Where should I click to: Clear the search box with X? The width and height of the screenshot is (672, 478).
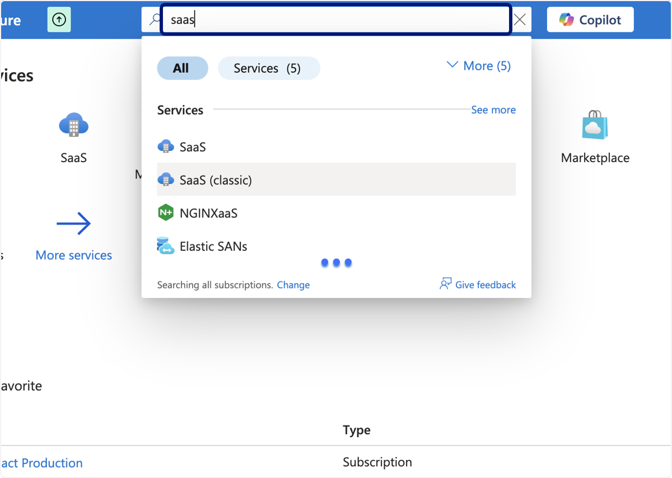coord(520,20)
